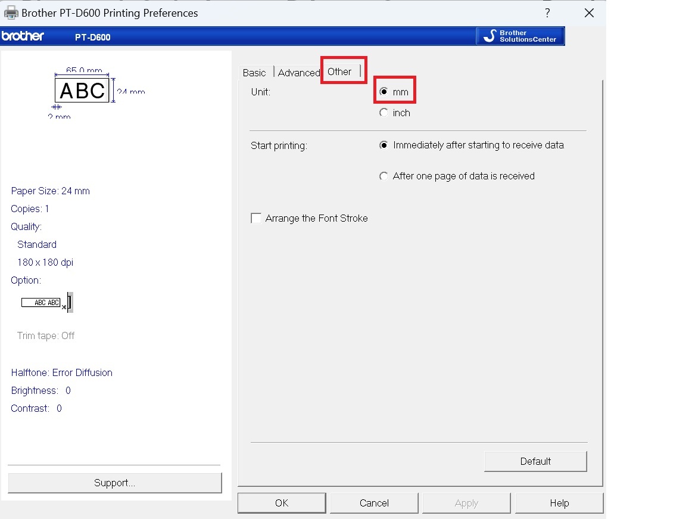Open the Brother Solutions Center

click(x=520, y=36)
